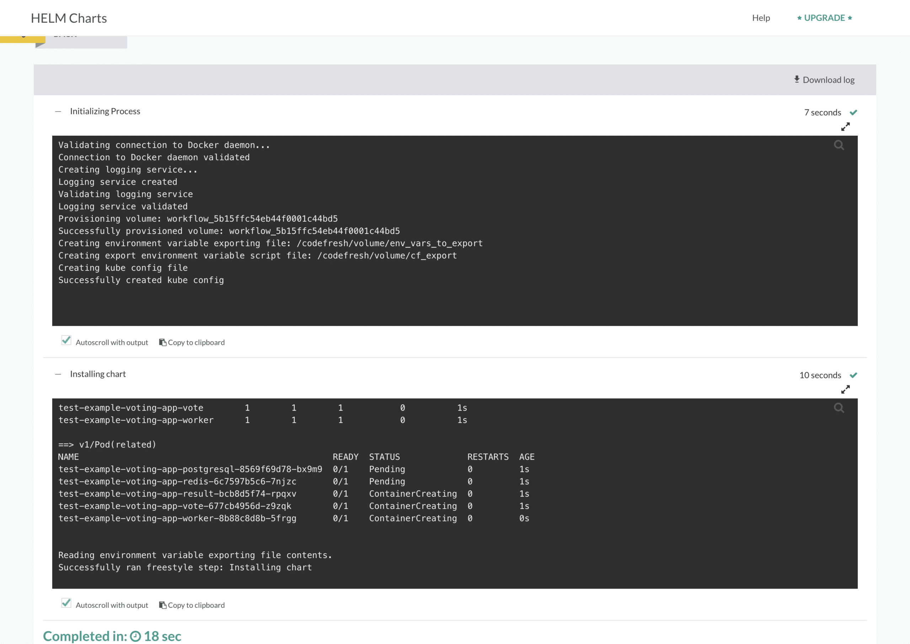Click 'Initializing Process' step title
The width and height of the screenshot is (910, 644).
[105, 112]
